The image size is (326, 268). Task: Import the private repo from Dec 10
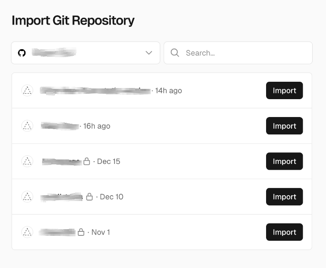coord(284,197)
